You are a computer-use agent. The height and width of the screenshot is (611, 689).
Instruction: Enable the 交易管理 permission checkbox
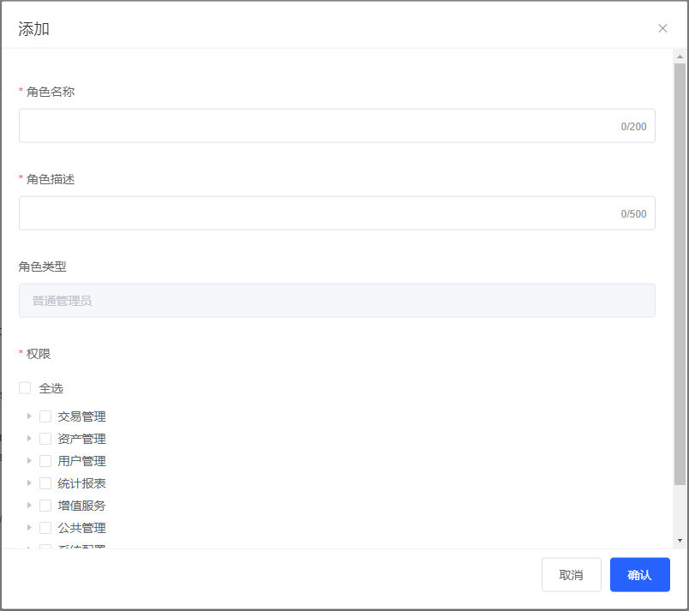click(x=45, y=416)
